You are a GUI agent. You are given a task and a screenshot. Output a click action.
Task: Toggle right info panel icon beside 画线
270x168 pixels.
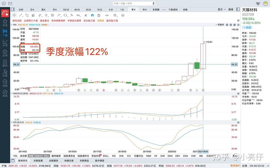click(238, 9)
